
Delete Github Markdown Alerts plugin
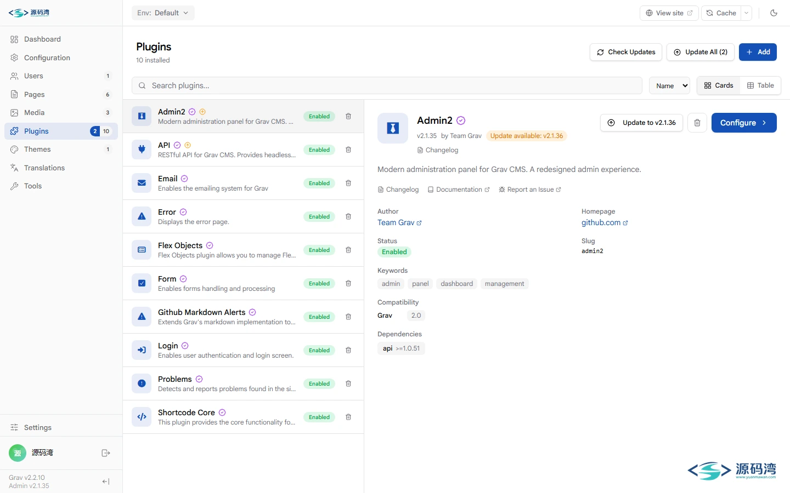coord(348,317)
